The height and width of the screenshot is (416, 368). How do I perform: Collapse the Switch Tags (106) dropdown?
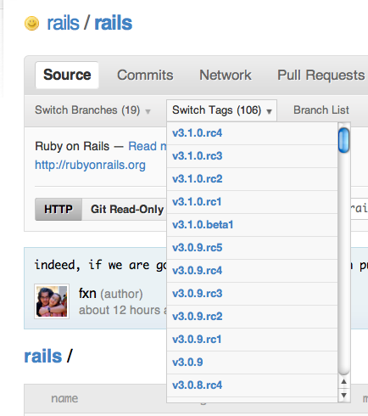pos(221,110)
